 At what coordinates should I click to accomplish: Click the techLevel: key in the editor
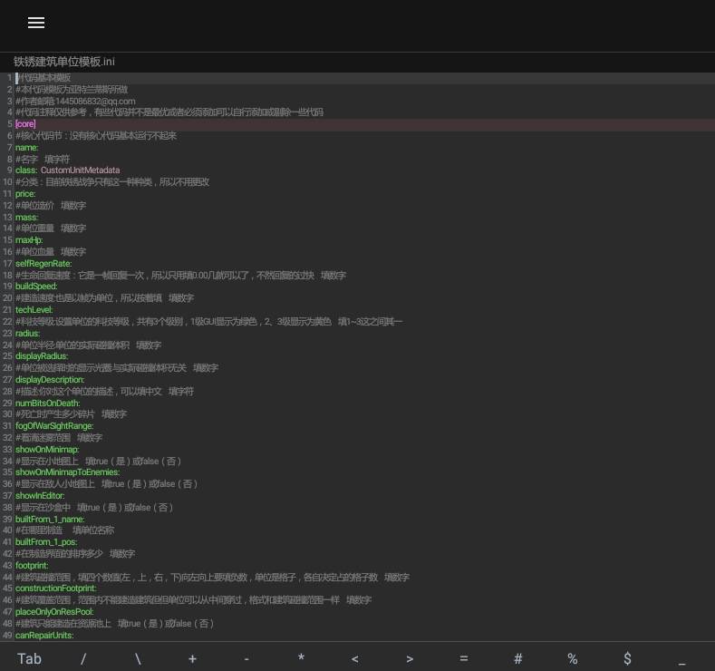pos(34,310)
